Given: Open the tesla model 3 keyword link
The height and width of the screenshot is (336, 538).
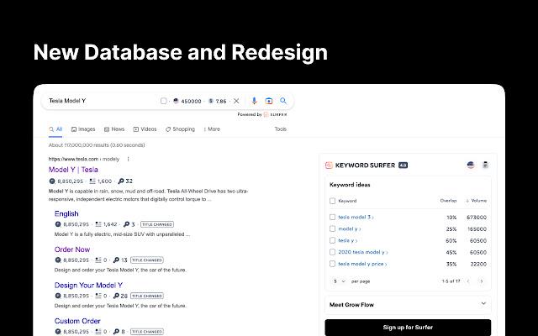Looking at the screenshot, I should pyautogui.click(x=356, y=217).
